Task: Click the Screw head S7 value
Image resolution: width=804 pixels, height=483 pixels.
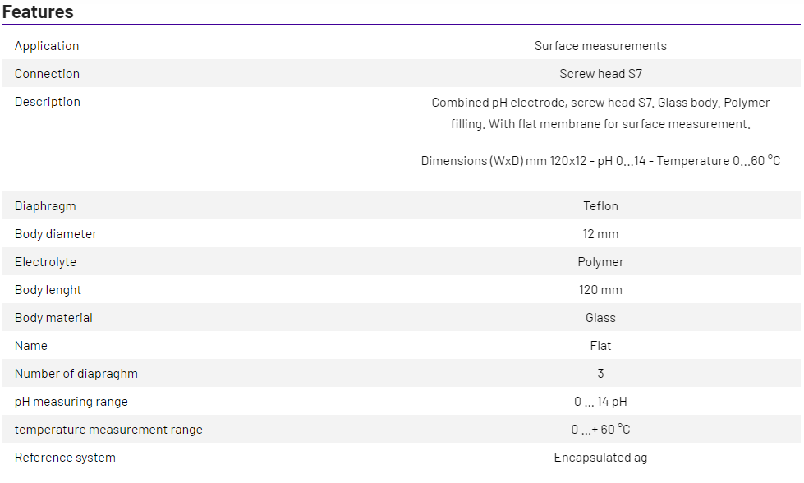Action: click(600, 74)
